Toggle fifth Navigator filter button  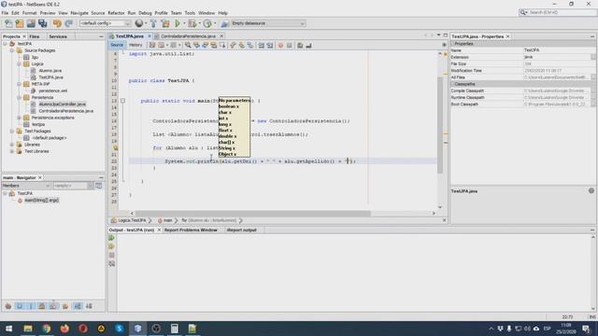[53, 306]
